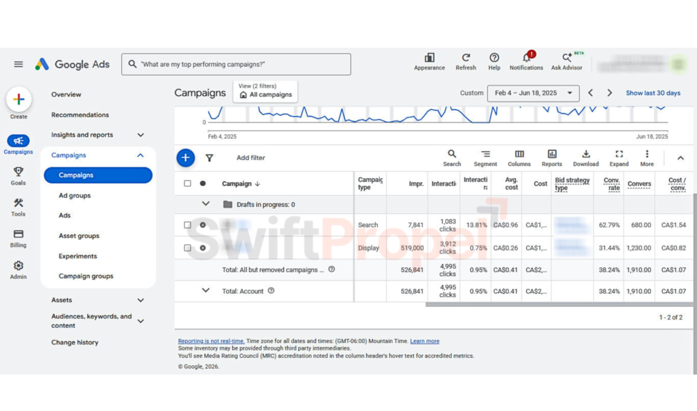697x411 pixels.
Task: Click Show last 30 days link
Action: coord(653,93)
